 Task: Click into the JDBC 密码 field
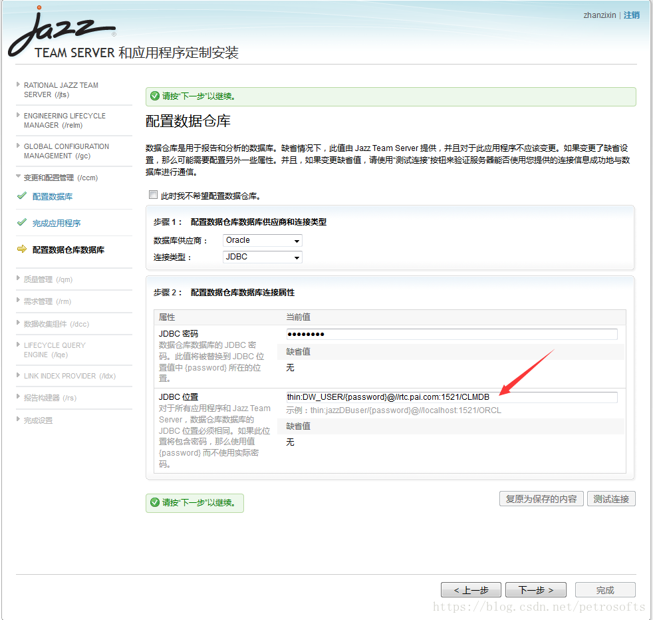click(x=452, y=334)
